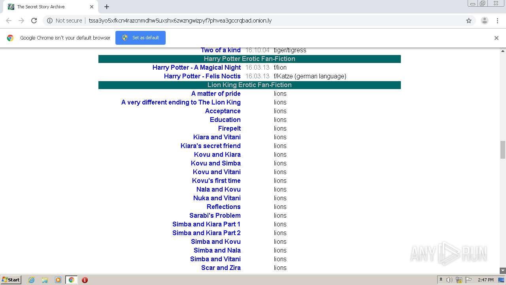
Task: Open the Chrome three-dot menu
Action: [497, 21]
